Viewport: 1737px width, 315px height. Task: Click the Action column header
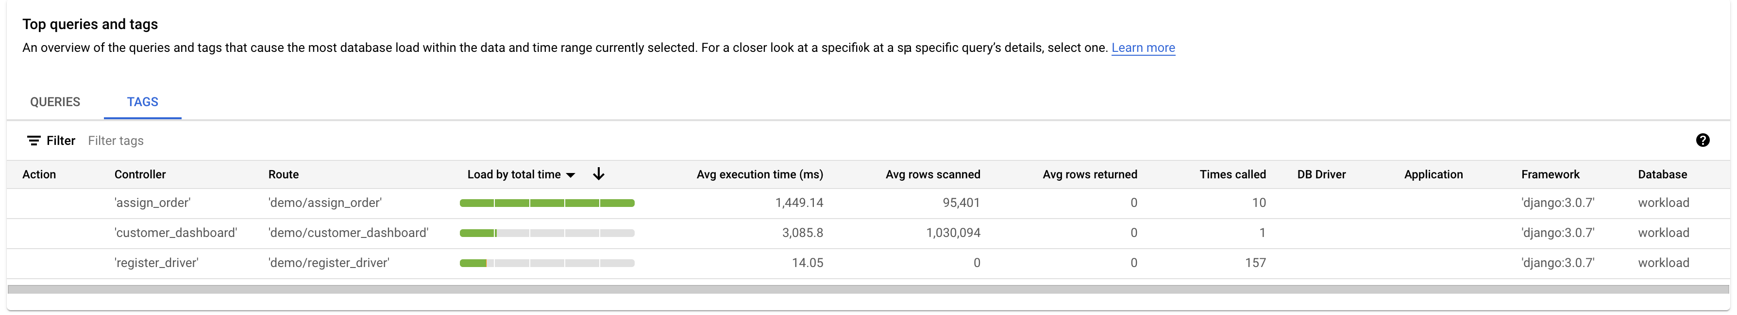click(40, 173)
